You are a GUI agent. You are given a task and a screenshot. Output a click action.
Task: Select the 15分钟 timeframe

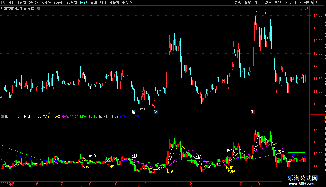pyautogui.click(x=46, y=3)
